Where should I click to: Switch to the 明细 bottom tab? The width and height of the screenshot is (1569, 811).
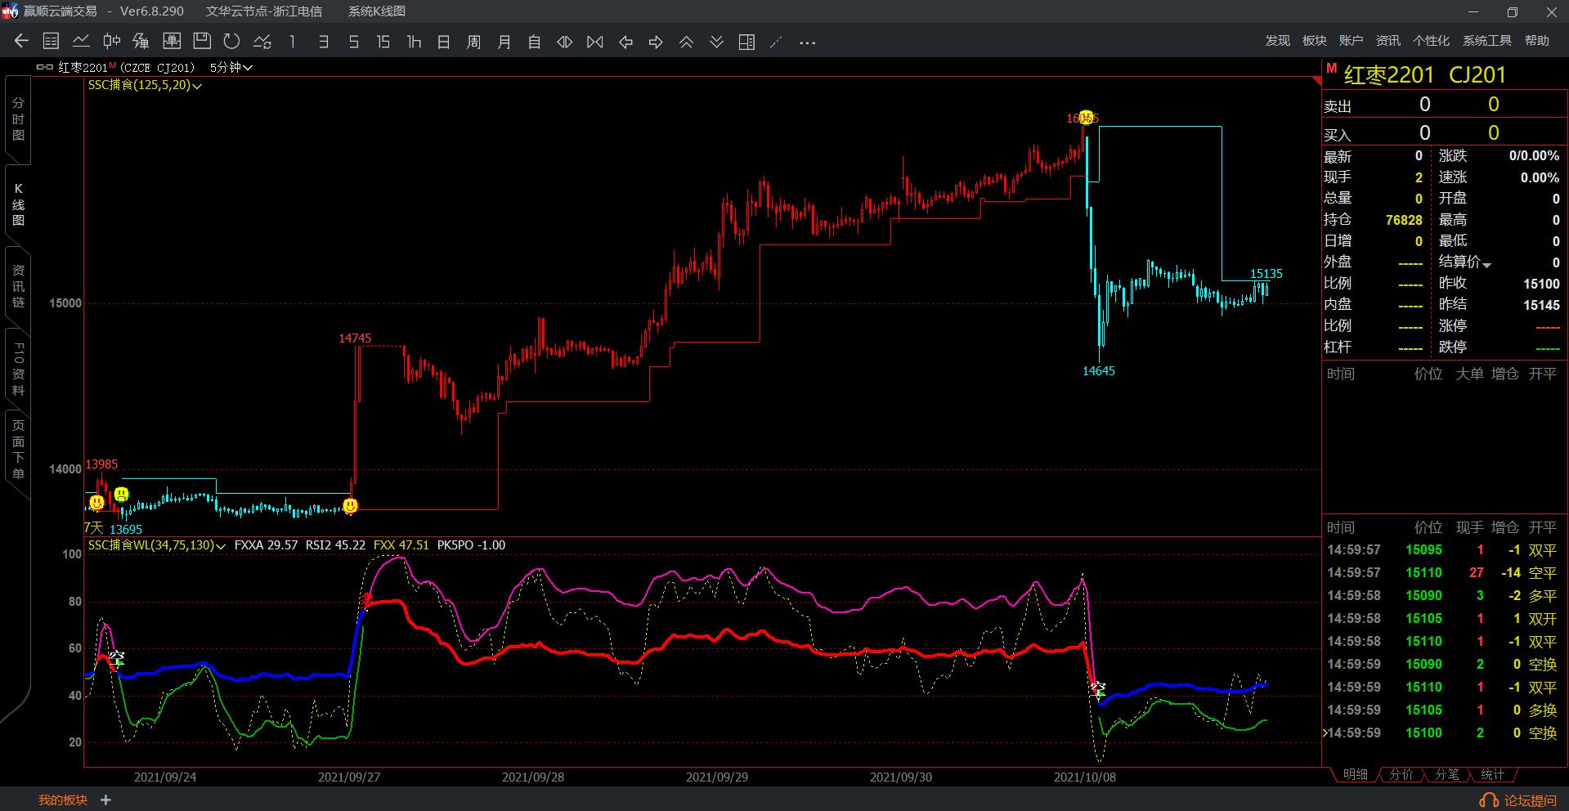(1355, 774)
